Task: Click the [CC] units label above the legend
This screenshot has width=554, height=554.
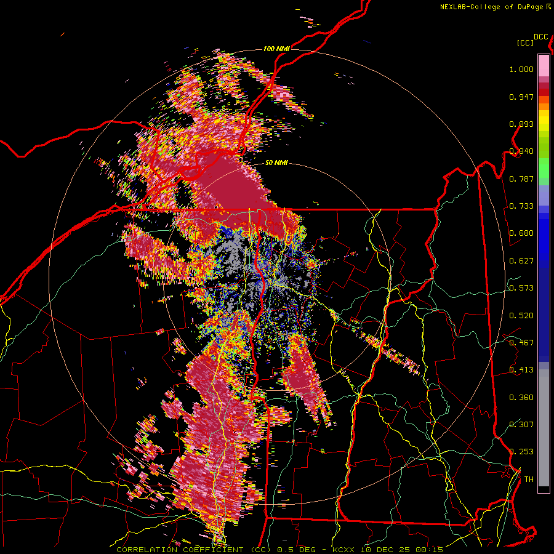Action: point(526,42)
